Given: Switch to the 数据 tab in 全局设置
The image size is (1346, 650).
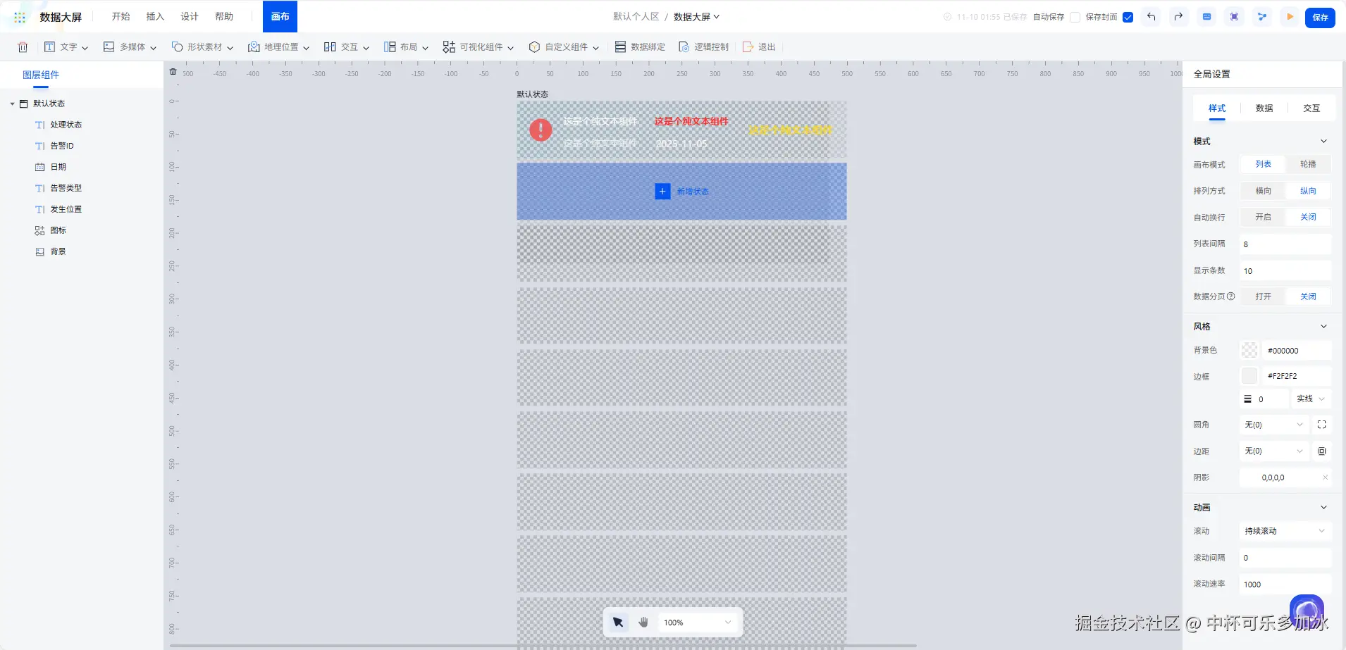Looking at the screenshot, I should pyautogui.click(x=1264, y=108).
